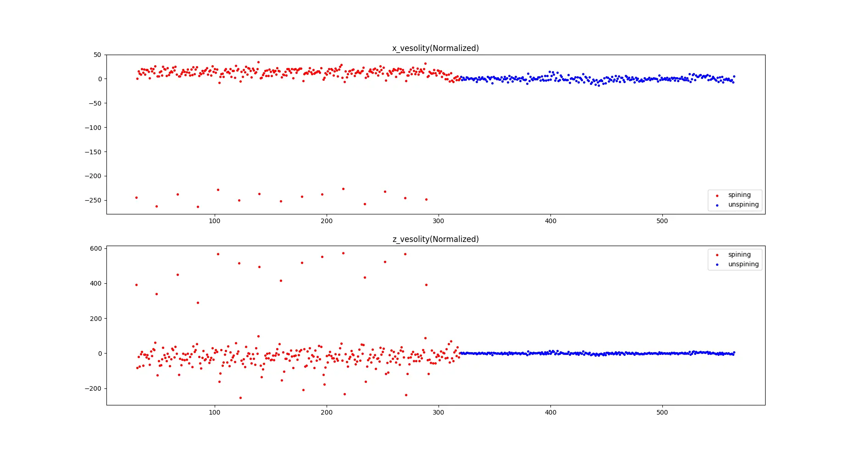
Task: Click the x-axis label 400 on bottom chart
Action: coord(550,412)
